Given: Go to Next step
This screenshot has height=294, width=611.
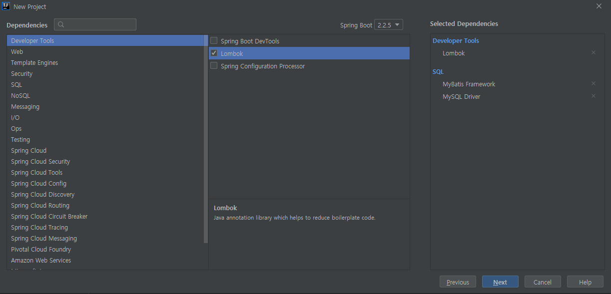Looking at the screenshot, I should click(x=500, y=282).
